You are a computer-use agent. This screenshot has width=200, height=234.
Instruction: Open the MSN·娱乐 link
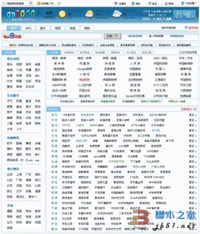coord(160,58)
